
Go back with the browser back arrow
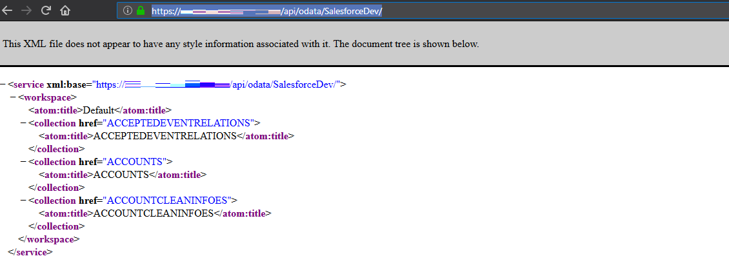7,10
